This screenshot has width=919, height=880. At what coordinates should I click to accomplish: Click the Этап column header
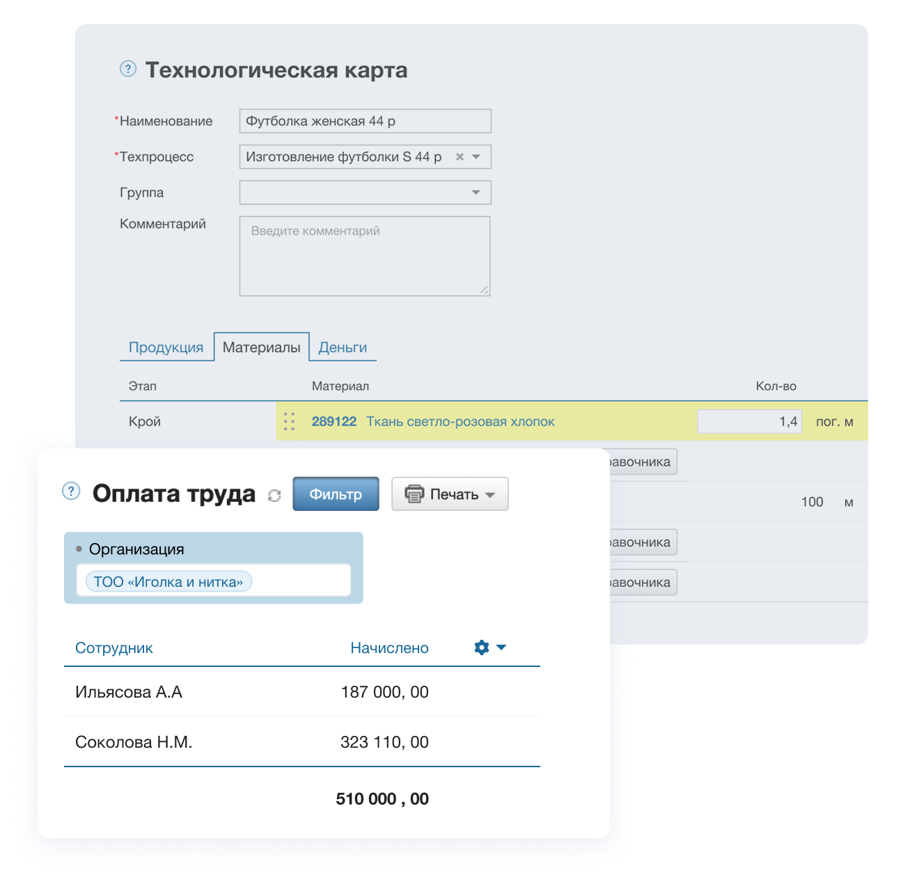coord(143,386)
